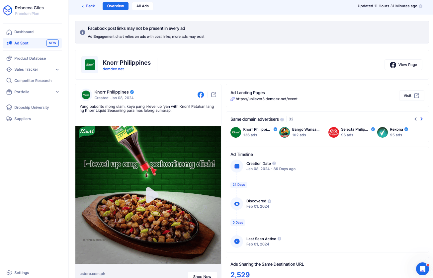Viewport: 433px width, 278px height.
Task: Click info icon next to Same domain advertisers
Action: coord(282,119)
